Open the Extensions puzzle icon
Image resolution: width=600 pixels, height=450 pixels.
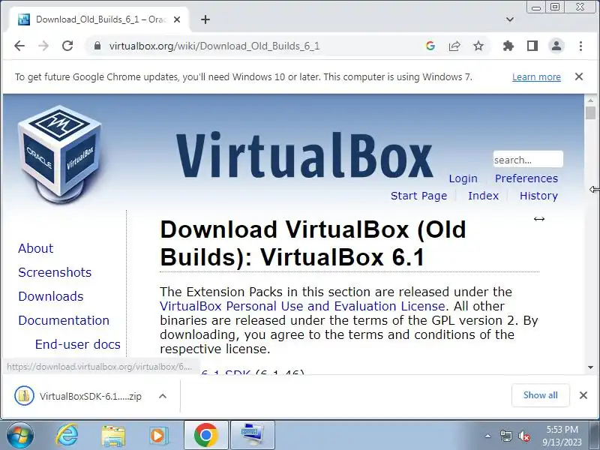508,46
